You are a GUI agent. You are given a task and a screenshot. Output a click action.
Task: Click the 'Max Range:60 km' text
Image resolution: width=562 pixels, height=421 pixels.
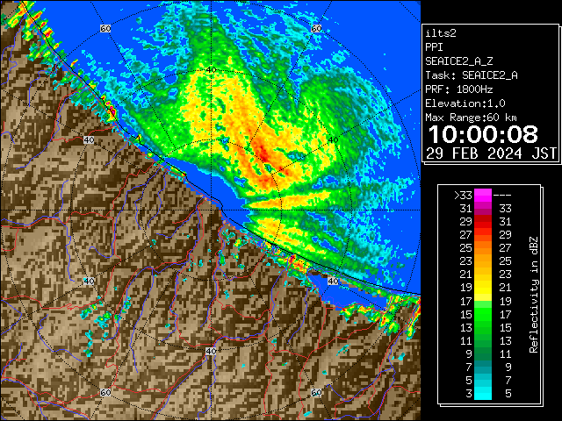pyautogui.click(x=471, y=118)
